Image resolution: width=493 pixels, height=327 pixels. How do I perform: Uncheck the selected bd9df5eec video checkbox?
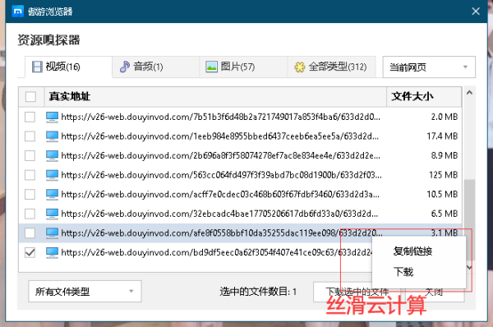(x=30, y=252)
